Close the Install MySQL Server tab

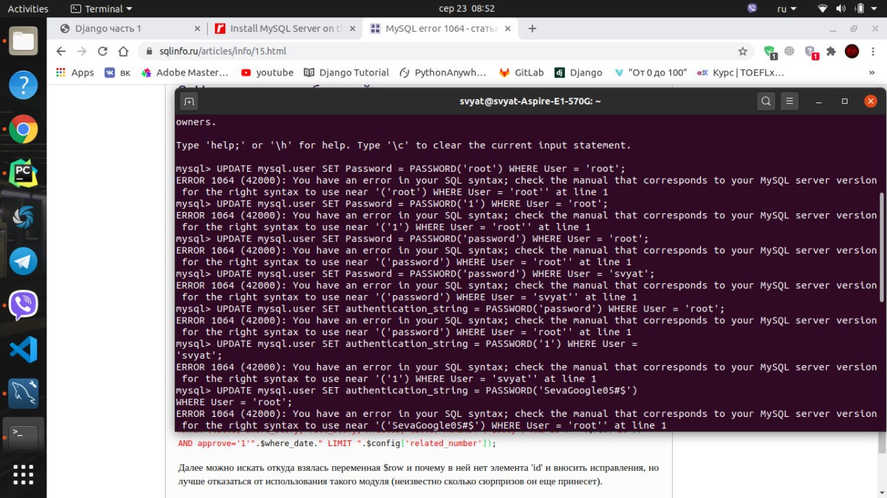352,28
